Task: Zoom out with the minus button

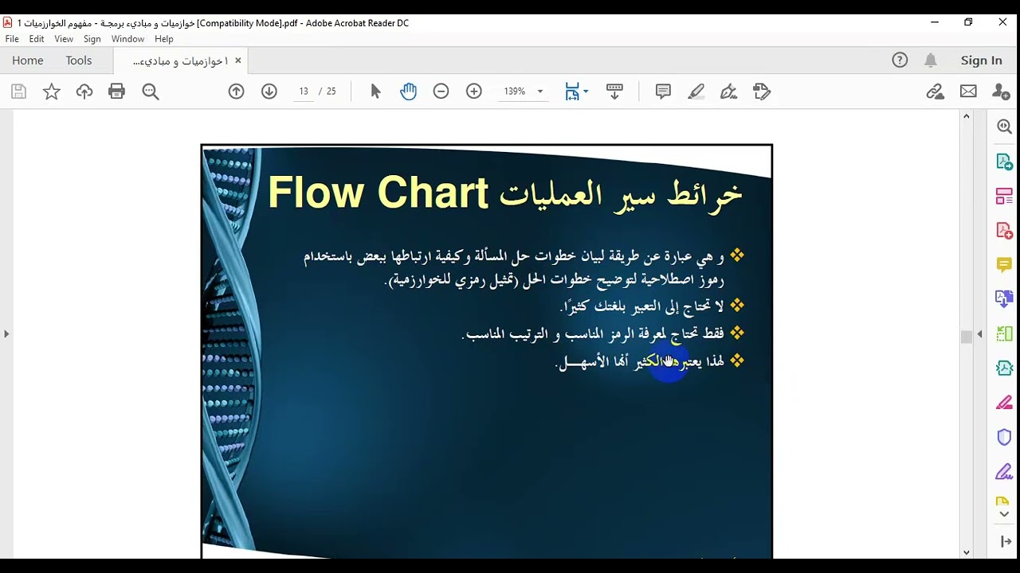Action: pos(441,92)
